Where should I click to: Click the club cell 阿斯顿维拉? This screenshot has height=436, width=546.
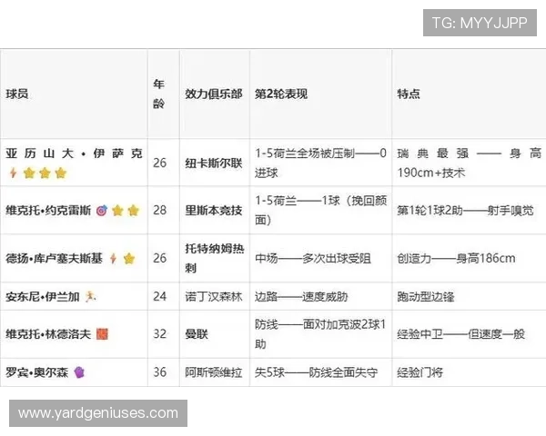[x=214, y=372]
